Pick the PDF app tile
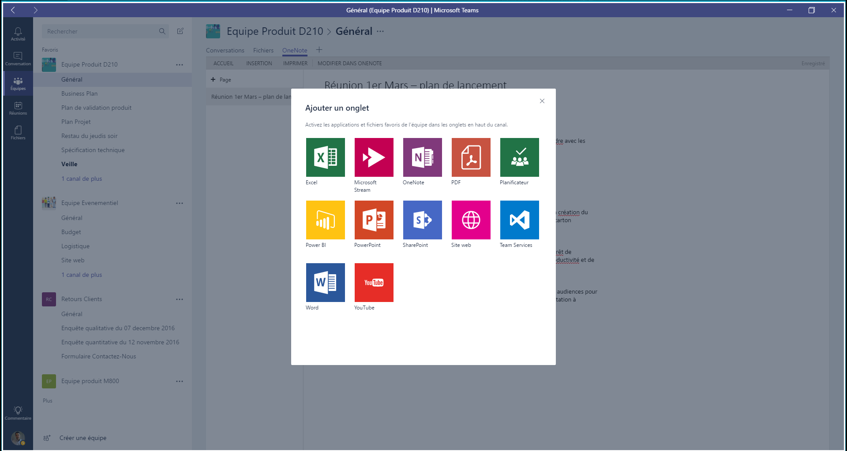847x451 pixels. (471, 157)
